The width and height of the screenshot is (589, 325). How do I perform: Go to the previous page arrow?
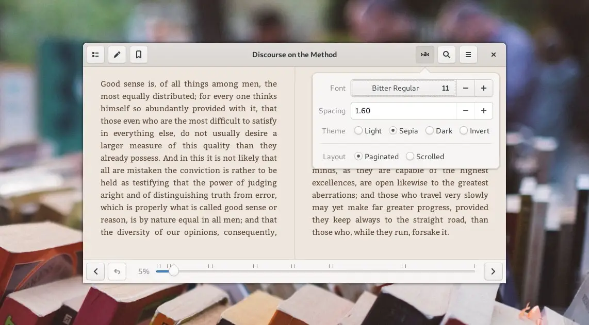(x=95, y=271)
